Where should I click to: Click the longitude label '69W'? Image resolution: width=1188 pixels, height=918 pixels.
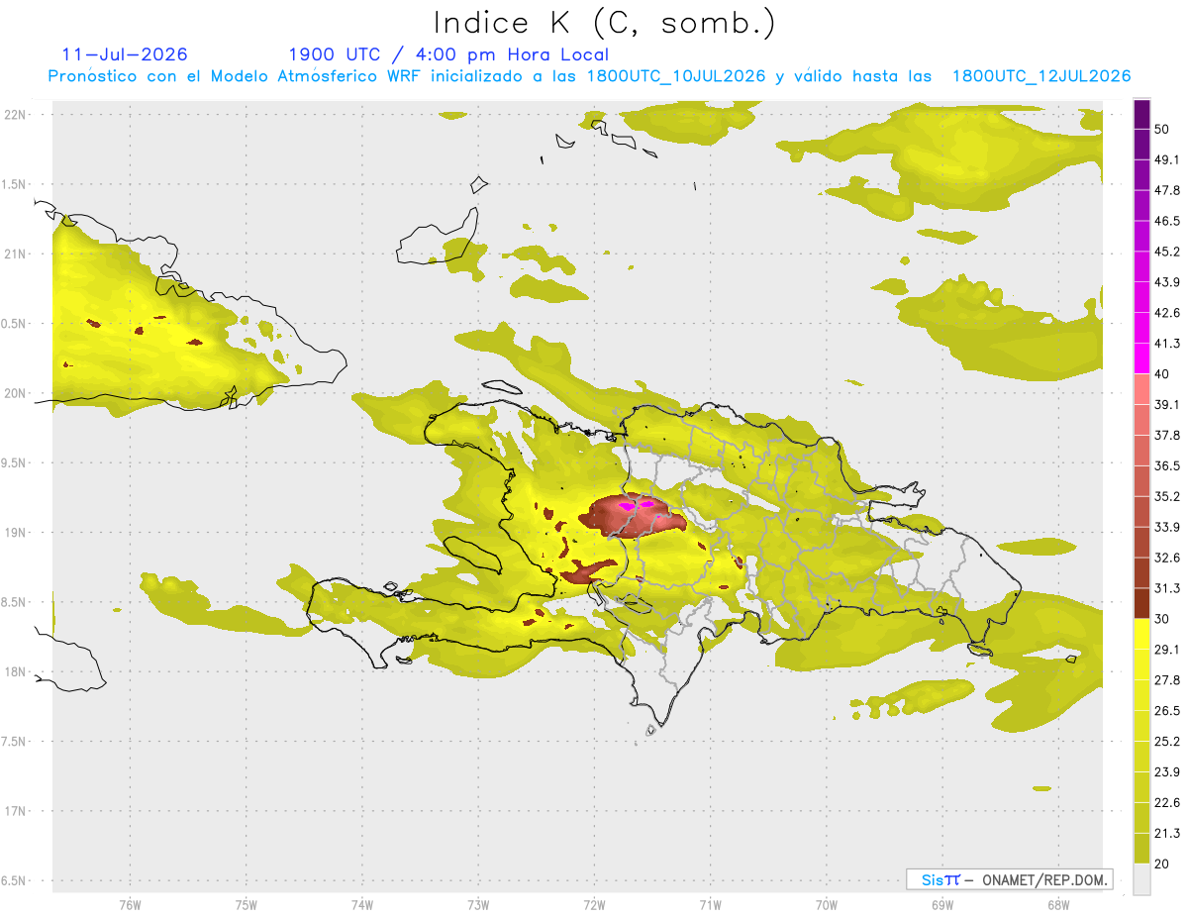pyautogui.click(x=941, y=905)
